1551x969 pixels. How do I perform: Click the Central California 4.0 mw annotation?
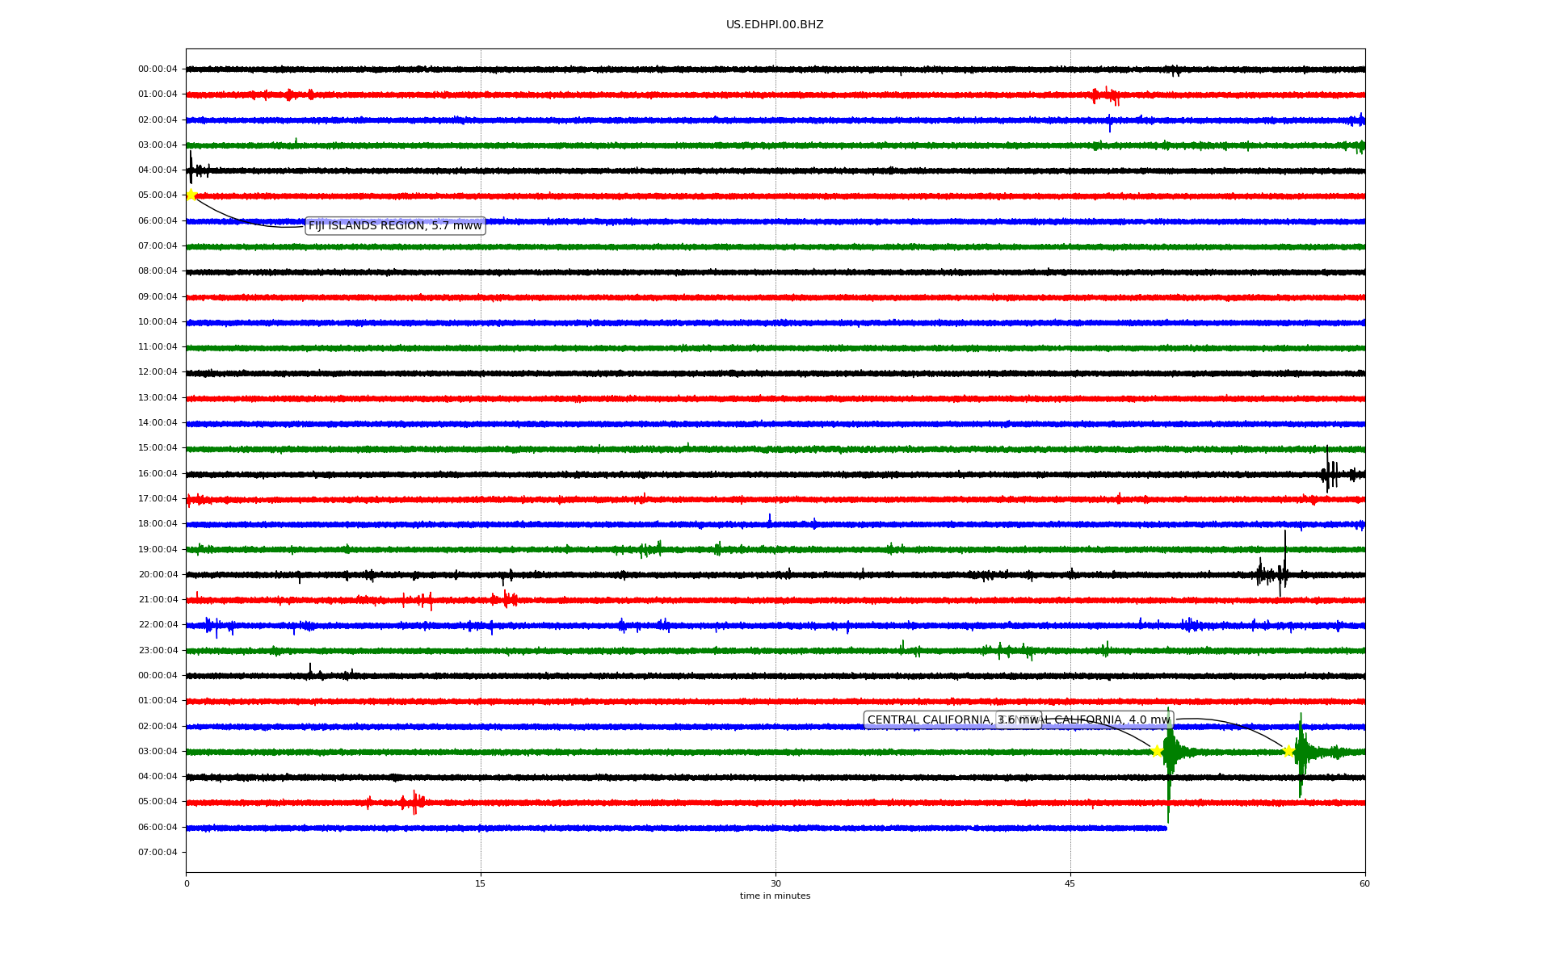[x=1107, y=720]
